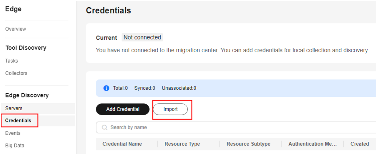This screenshot has height=154, width=376.
Task: Click the blue info icon beside Total
Action: point(106,88)
